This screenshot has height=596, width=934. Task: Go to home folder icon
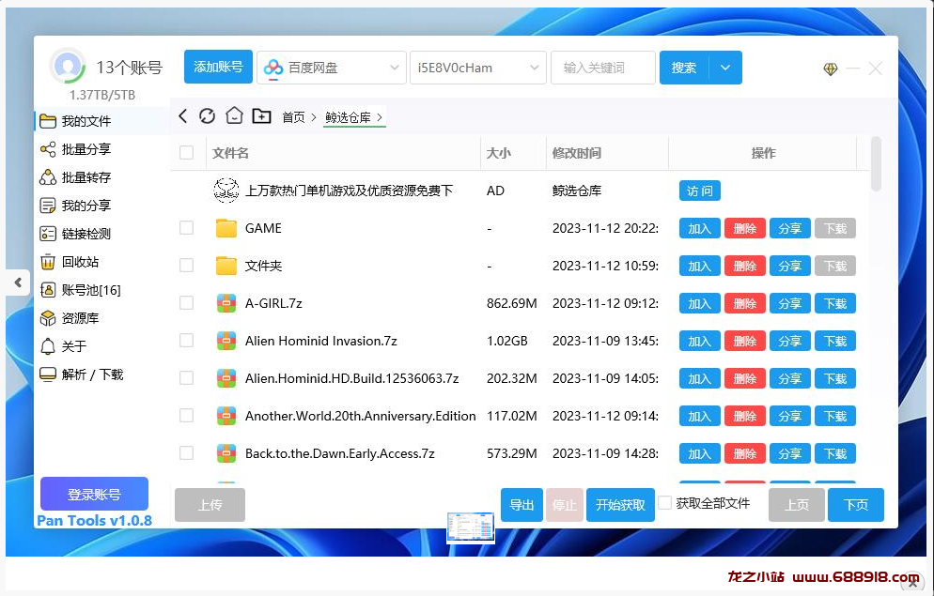(234, 115)
